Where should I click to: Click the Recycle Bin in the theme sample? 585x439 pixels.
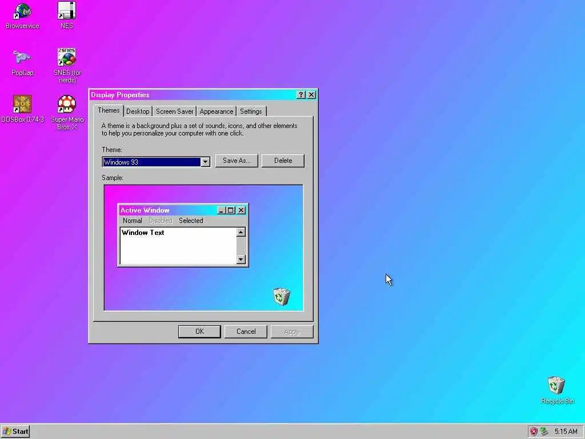[281, 297]
